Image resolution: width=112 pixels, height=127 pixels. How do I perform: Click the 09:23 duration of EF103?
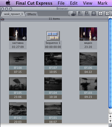88,97
